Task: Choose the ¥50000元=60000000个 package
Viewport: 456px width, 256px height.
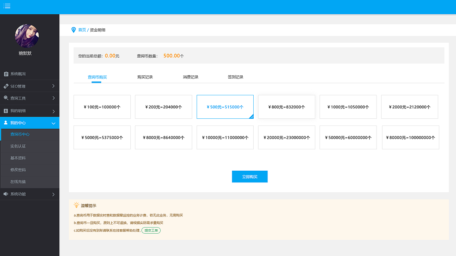Action: click(348, 137)
